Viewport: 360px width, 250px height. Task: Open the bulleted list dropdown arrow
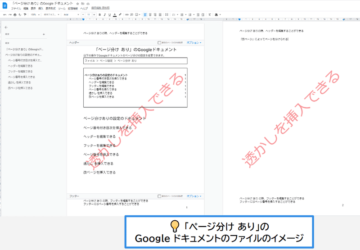[186, 15]
